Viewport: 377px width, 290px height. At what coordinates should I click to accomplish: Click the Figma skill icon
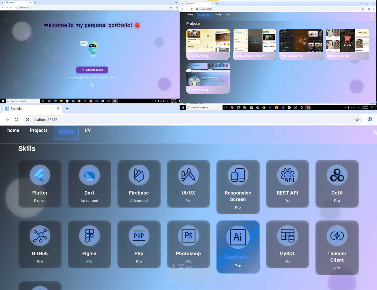[x=89, y=235]
